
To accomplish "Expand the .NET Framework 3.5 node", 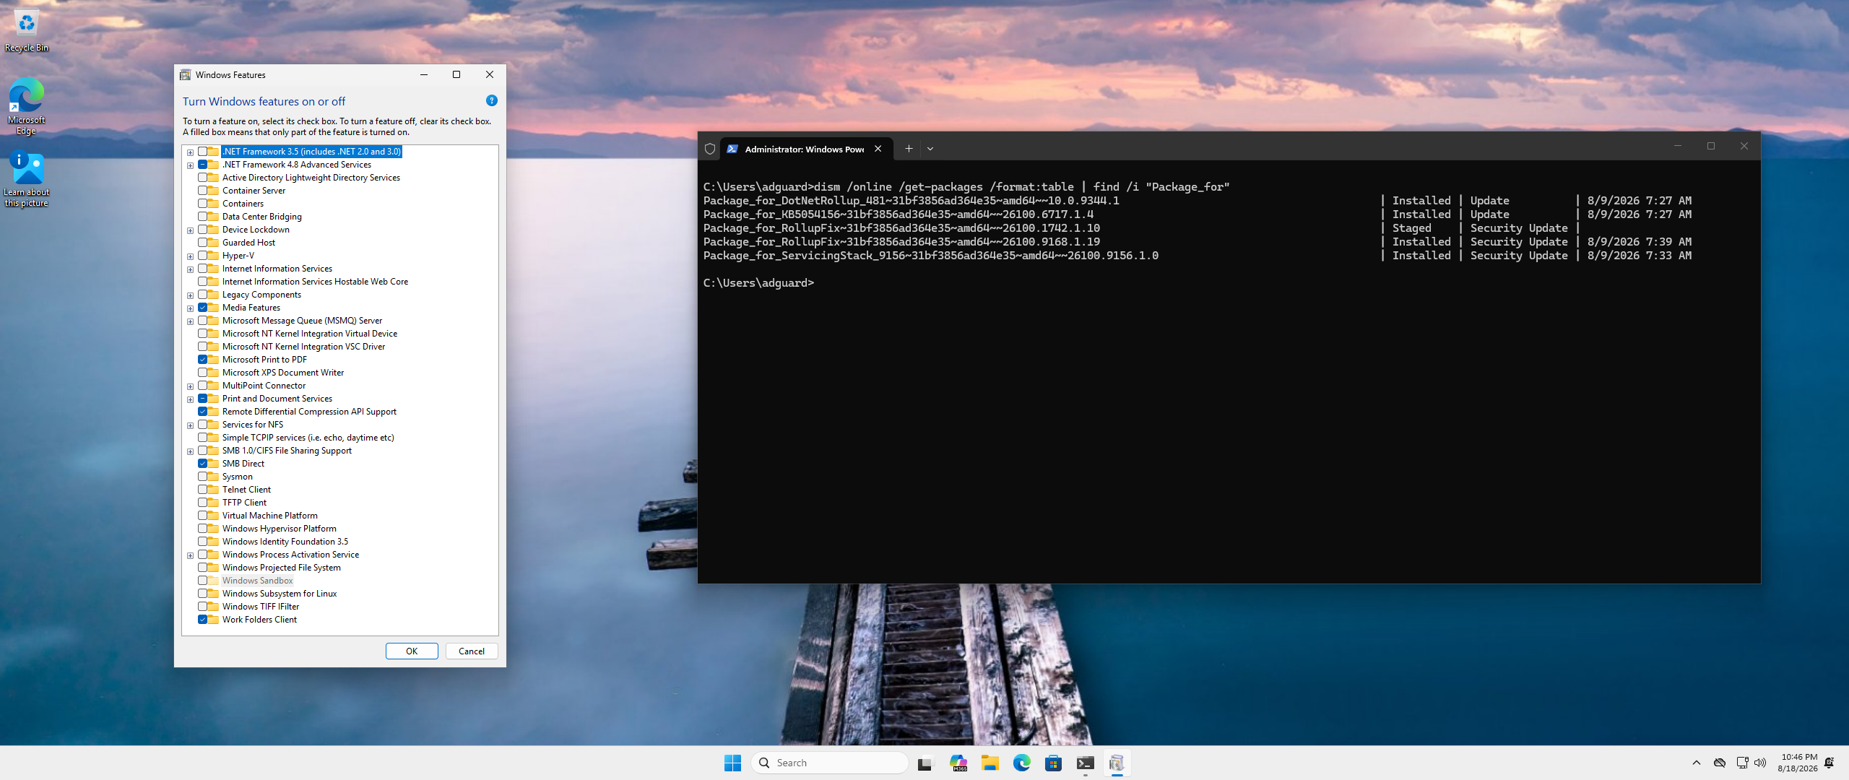I will tap(190, 152).
